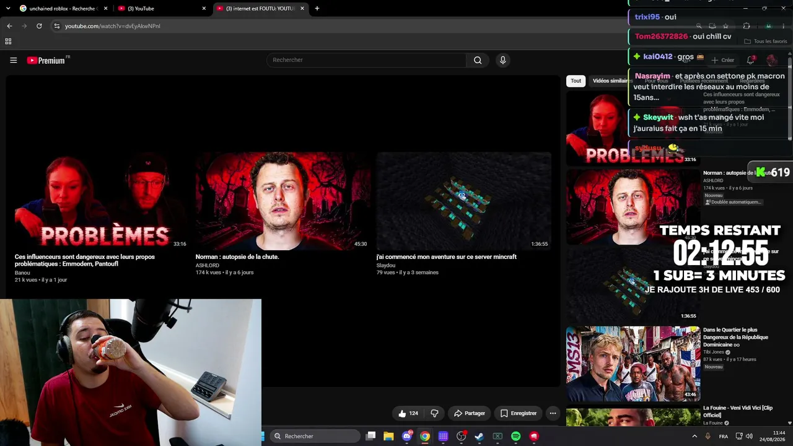
Task: Switch to Chrome in taskbar
Action: pyautogui.click(x=425, y=436)
